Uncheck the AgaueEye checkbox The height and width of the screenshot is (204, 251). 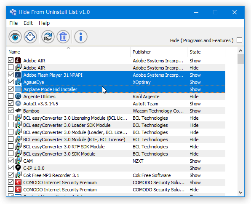pos(11,82)
